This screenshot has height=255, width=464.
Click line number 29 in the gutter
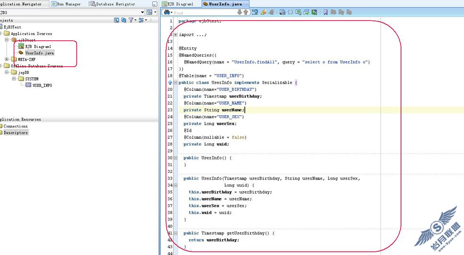tap(170, 151)
